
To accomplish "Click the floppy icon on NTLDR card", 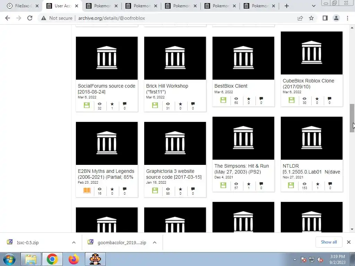I will pos(291,185).
